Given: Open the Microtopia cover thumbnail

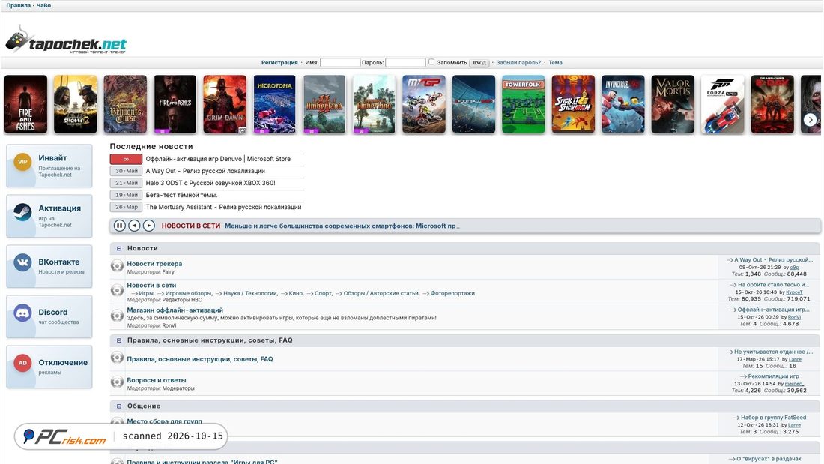Looking at the screenshot, I should (274, 104).
